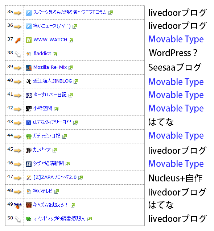214x231 pixels.
Task: Click the white down arrow at rank 50
Action: 18,219
